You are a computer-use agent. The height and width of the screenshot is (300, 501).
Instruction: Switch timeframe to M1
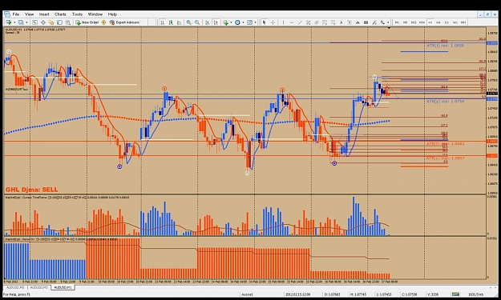(x=397, y=22)
